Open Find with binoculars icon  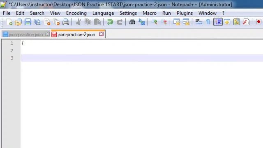click(x=132, y=22)
